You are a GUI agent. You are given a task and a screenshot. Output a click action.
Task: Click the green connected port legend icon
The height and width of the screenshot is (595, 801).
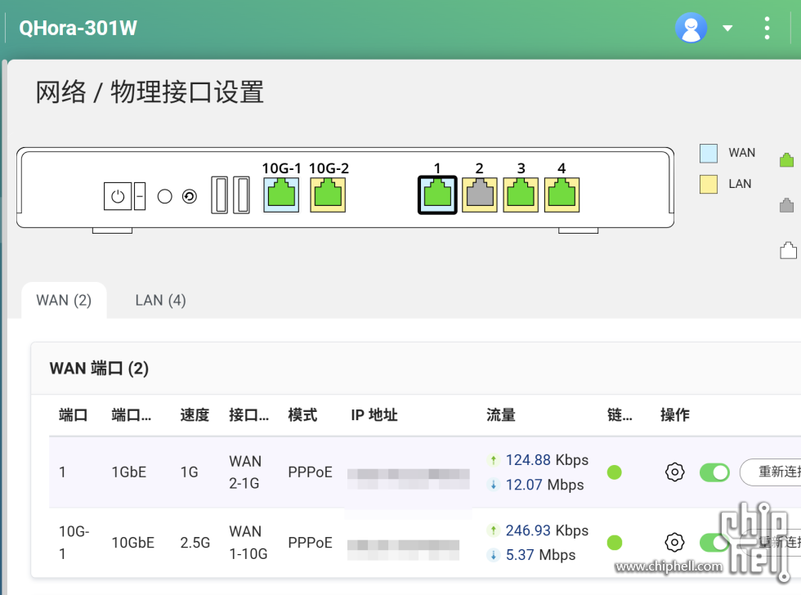click(786, 160)
